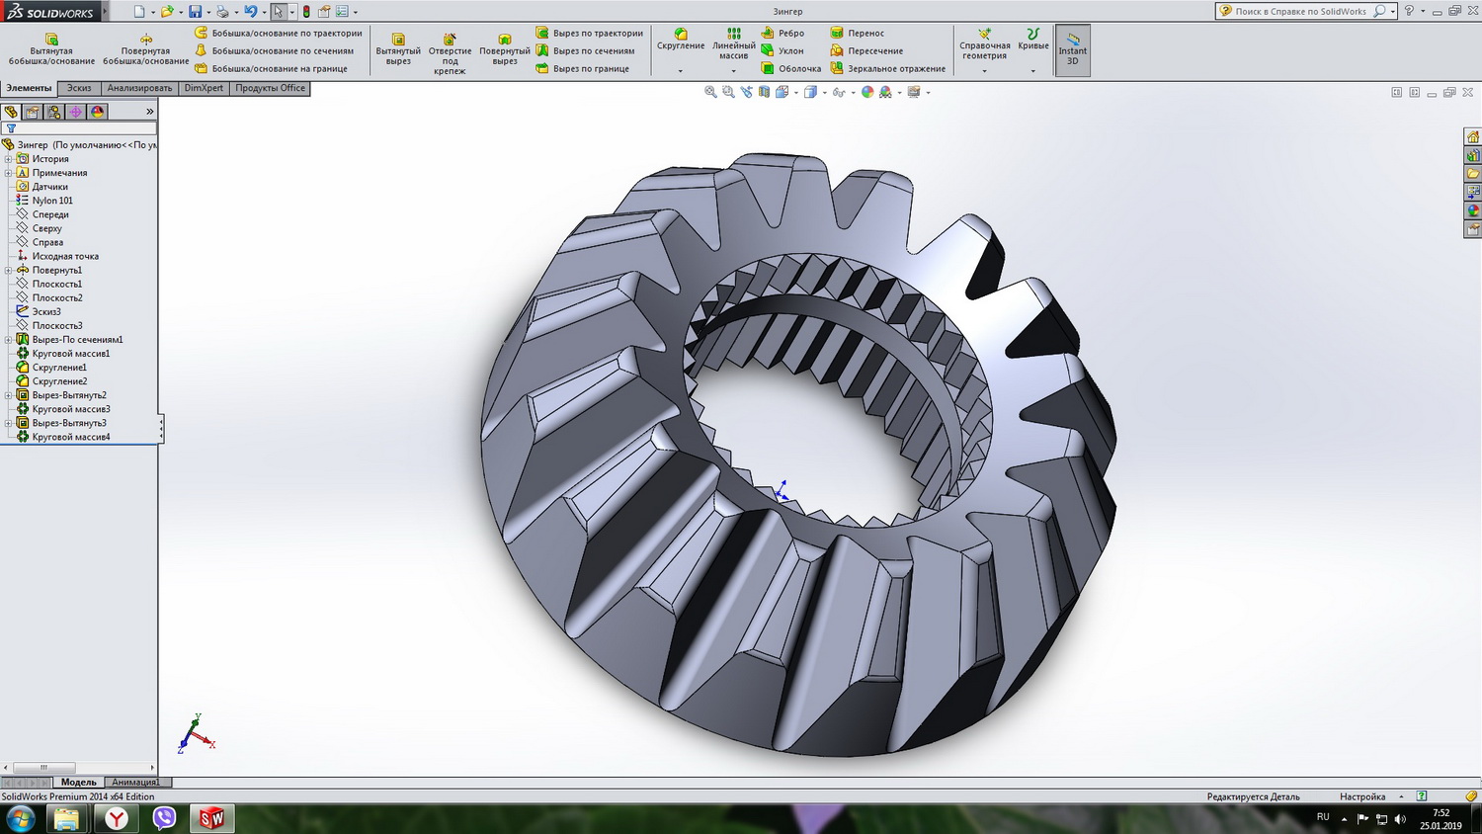The width and height of the screenshot is (1482, 834).
Task: Select the Ребро rib tool
Action: [x=782, y=33]
